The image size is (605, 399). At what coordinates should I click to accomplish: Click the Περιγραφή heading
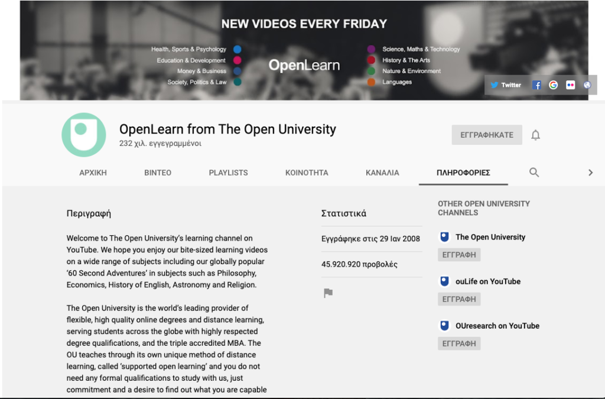click(x=89, y=214)
